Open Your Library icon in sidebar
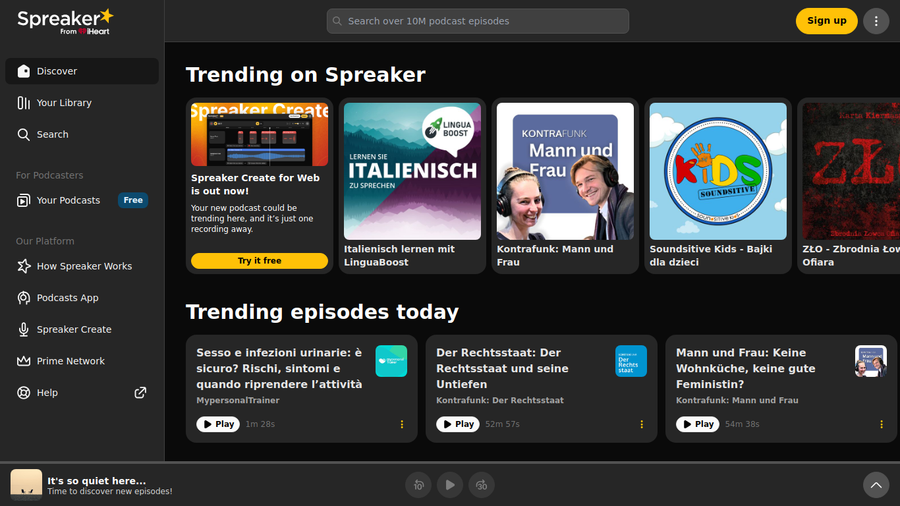 pos(24,103)
